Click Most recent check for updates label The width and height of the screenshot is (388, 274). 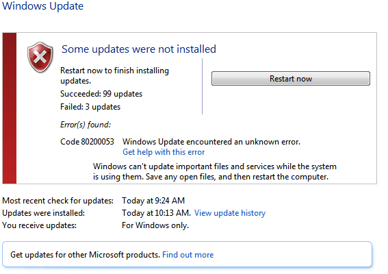[58, 201]
